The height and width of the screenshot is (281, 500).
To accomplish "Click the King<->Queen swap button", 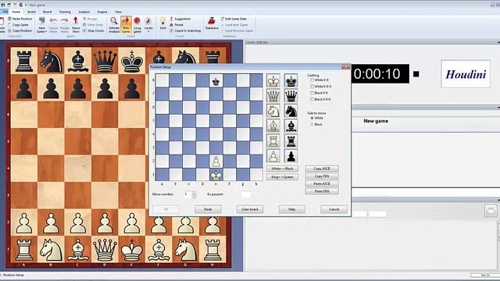I will click(x=282, y=177).
